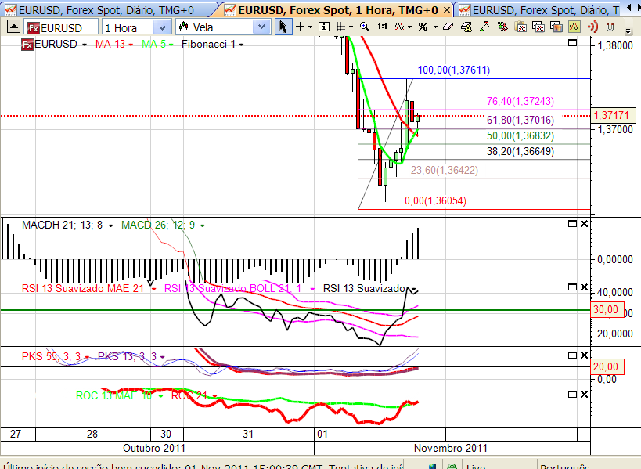Click the zoom magnifier icon
This screenshot has width=641, height=469.
click(363, 27)
